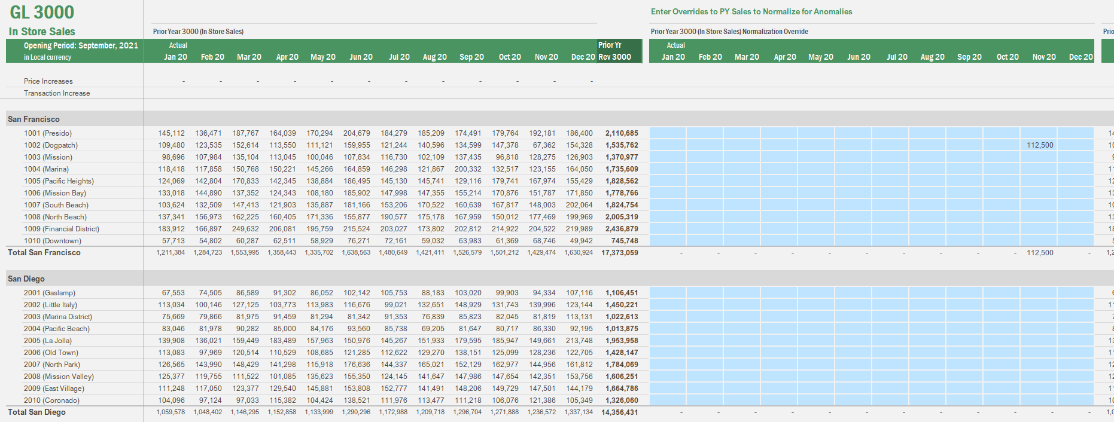The height and width of the screenshot is (422, 1114).
Task: Click the GL 3000 title
Action: click(42, 13)
